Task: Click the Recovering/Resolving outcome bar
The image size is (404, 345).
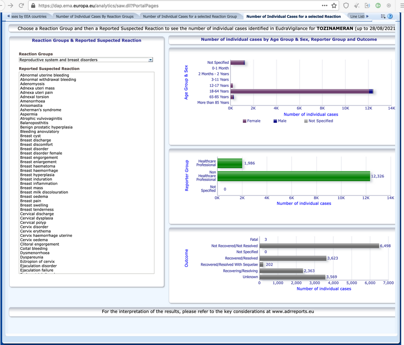Action: pos(281,271)
